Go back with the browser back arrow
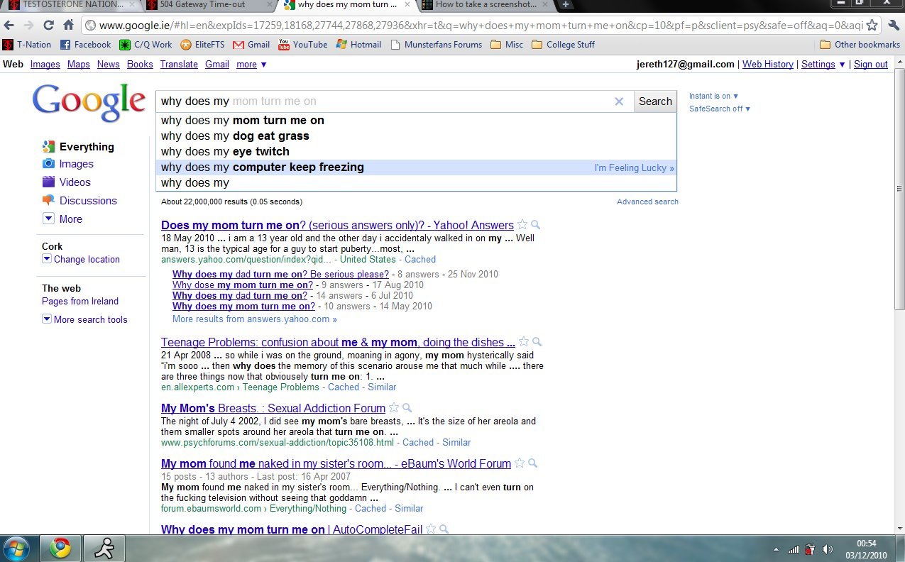Image resolution: width=905 pixels, height=562 pixels. tap(9, 26)
